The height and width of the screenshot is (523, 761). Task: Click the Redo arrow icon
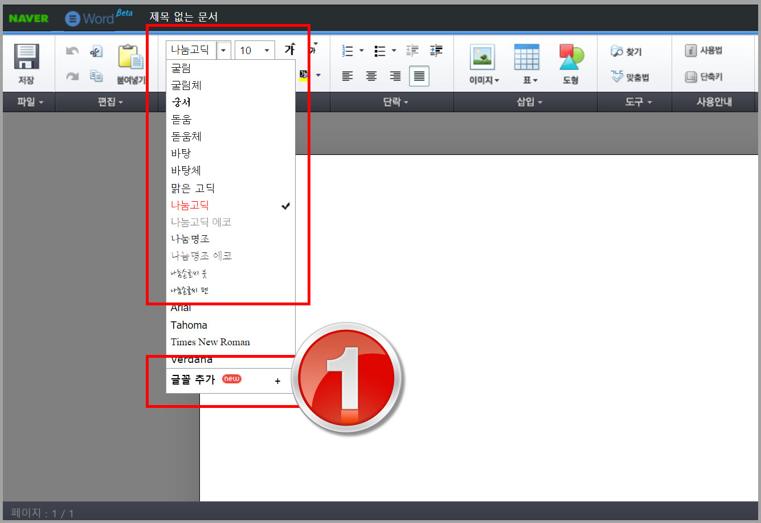(72, 76)
